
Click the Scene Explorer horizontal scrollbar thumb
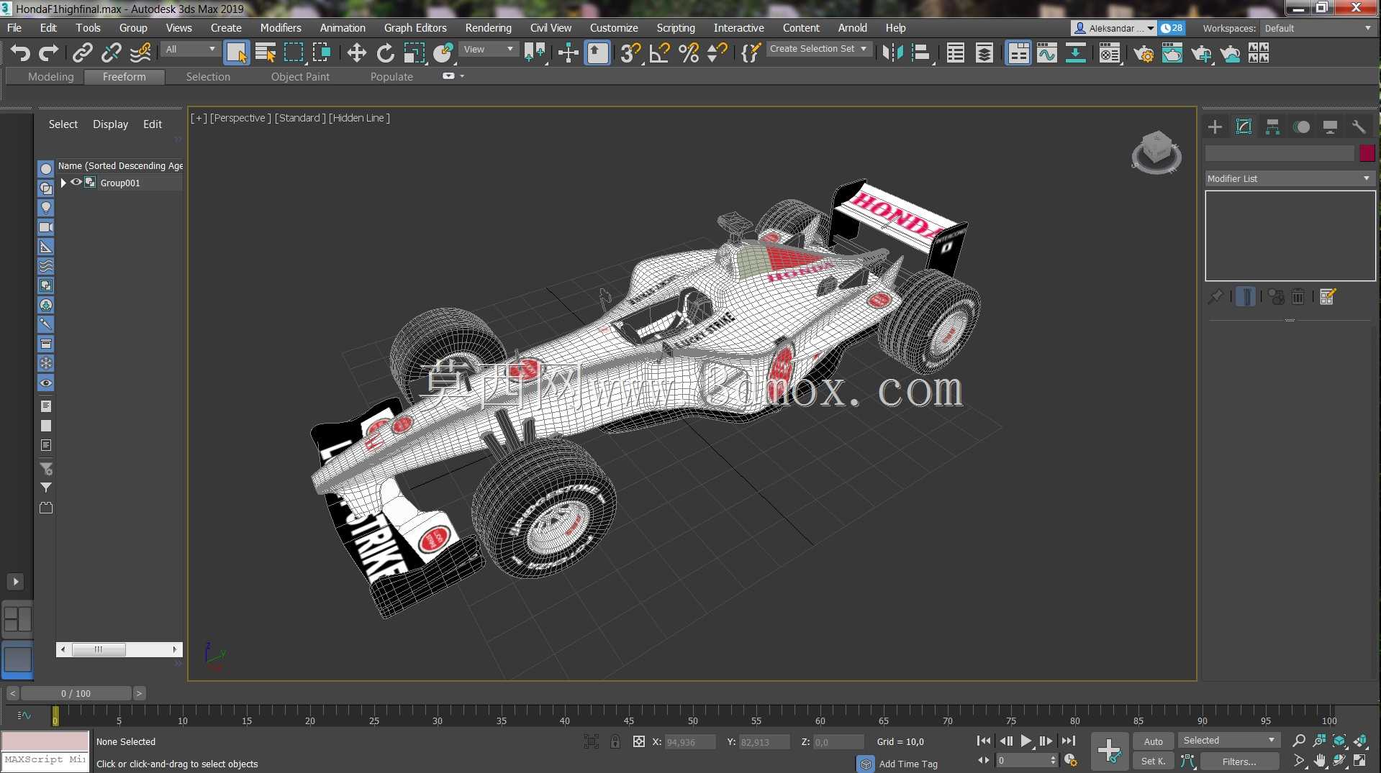tap(99, 649)
